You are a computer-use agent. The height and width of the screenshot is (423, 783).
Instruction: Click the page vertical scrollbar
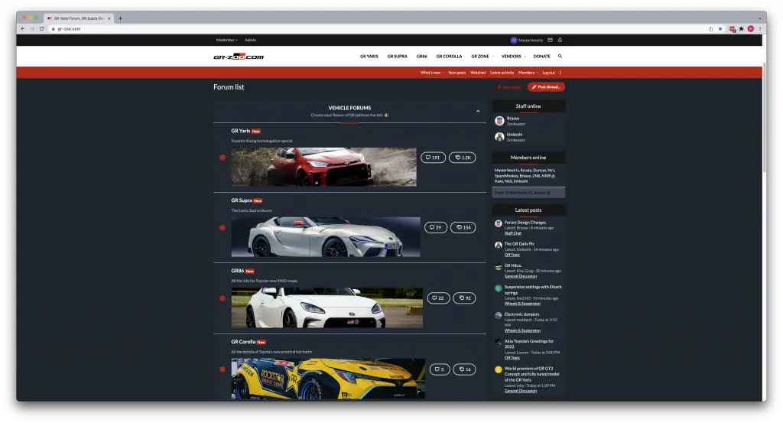click(764, 118)
